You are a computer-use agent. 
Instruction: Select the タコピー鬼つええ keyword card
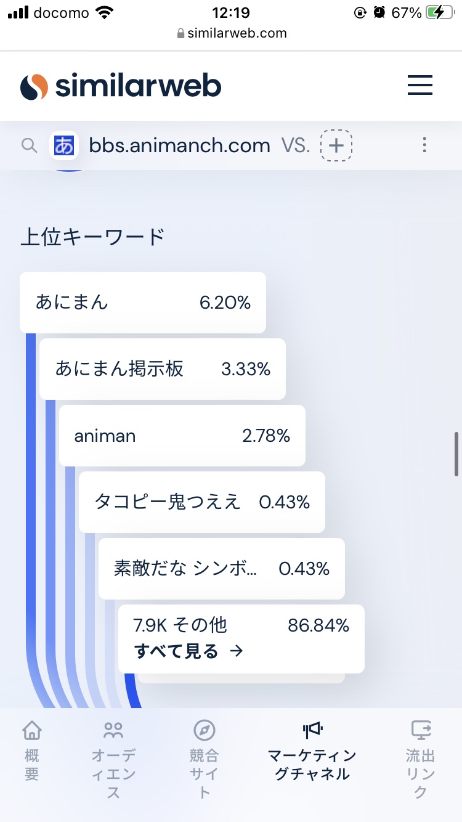202,502
